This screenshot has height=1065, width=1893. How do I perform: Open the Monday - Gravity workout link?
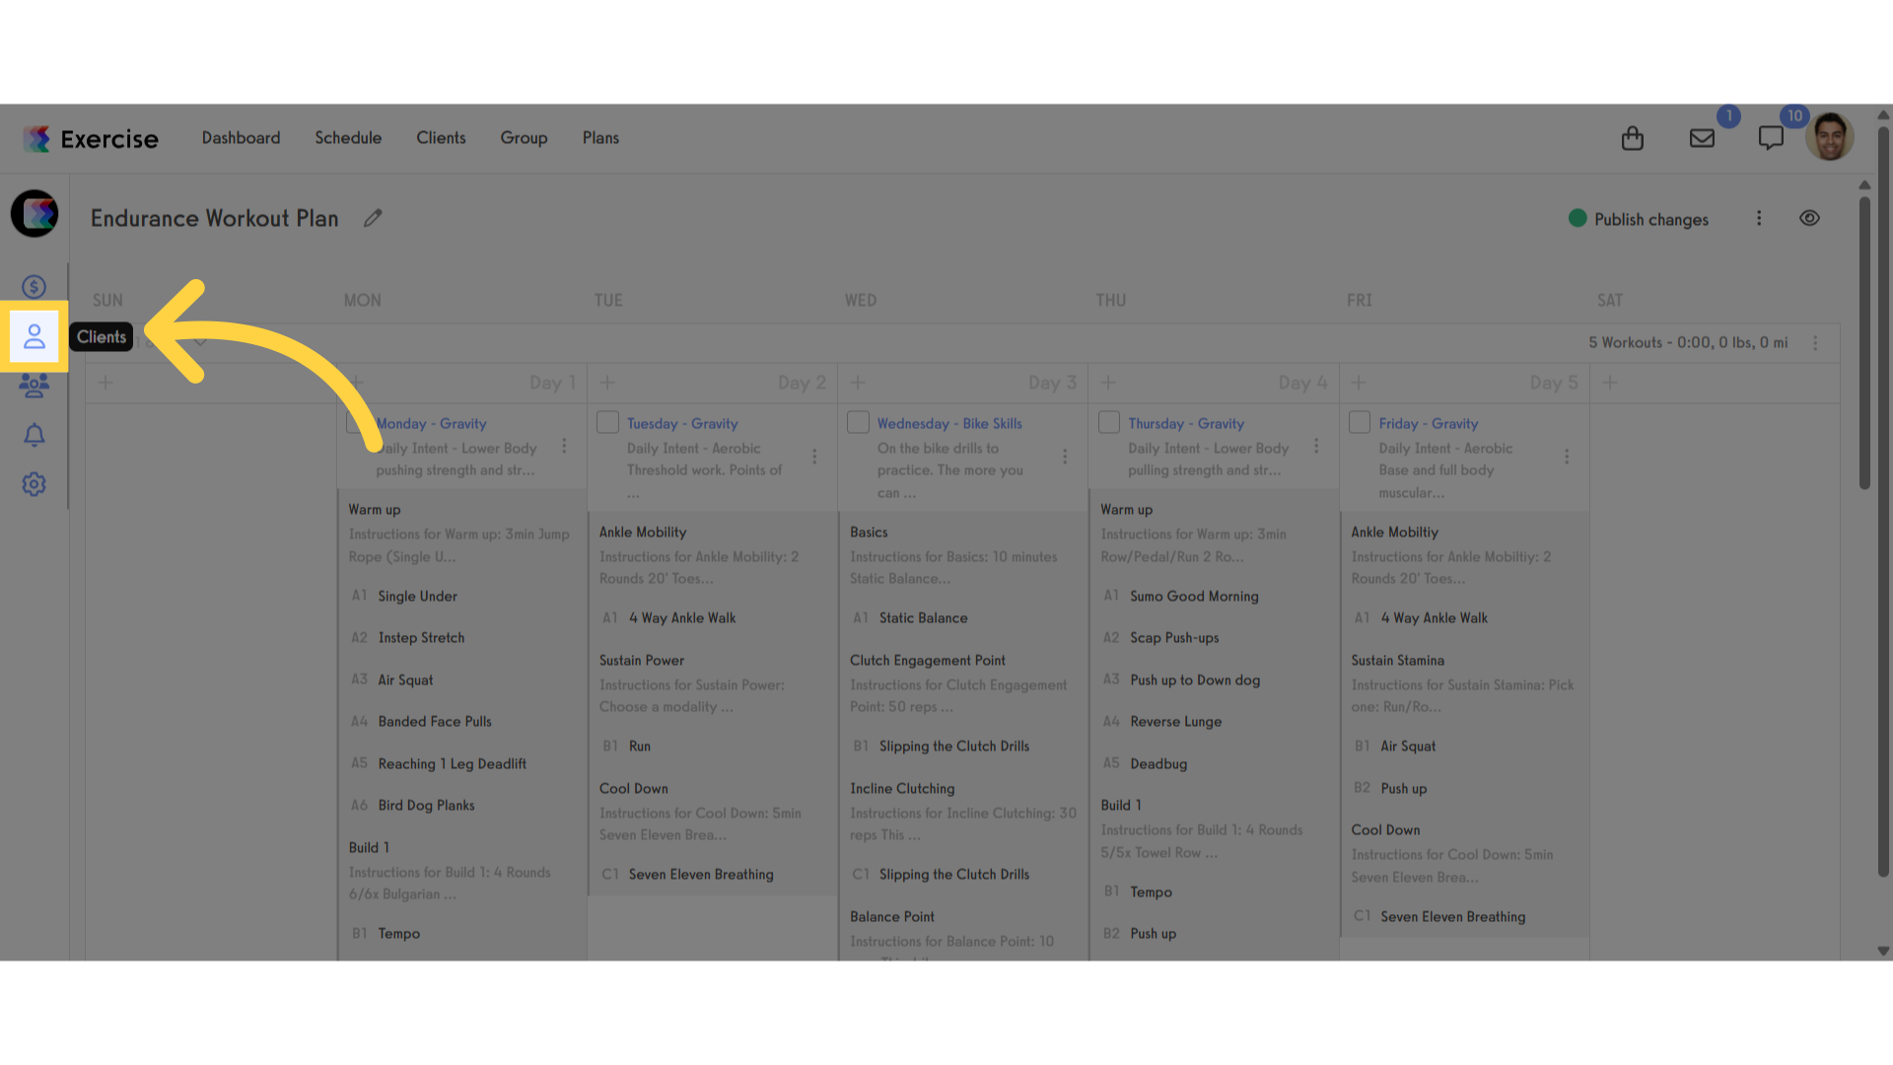coord(432,423)
